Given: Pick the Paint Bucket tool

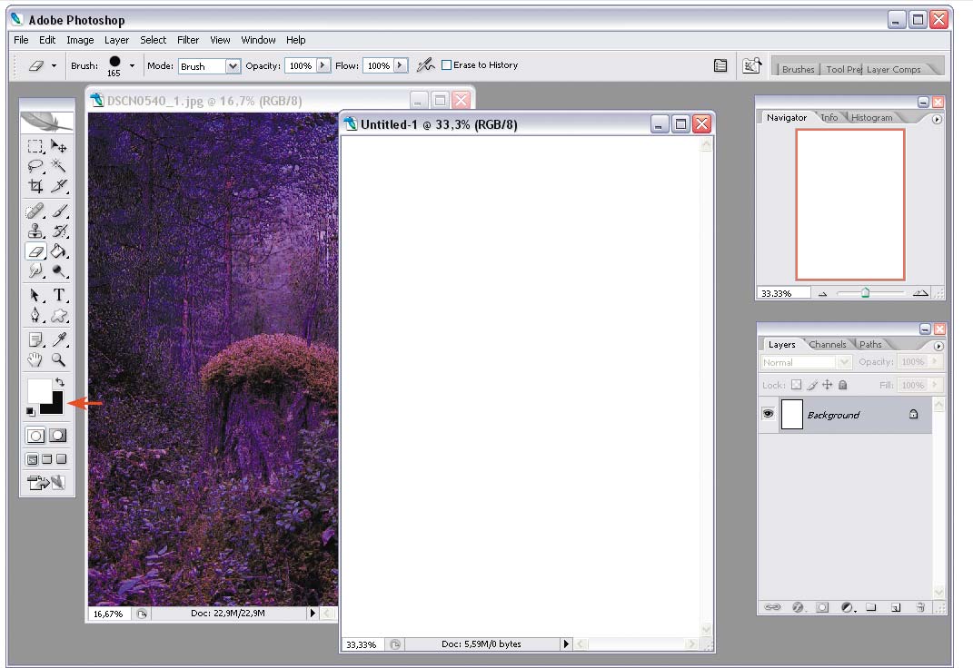Looking at the screenshot, I should pos(59,251).
